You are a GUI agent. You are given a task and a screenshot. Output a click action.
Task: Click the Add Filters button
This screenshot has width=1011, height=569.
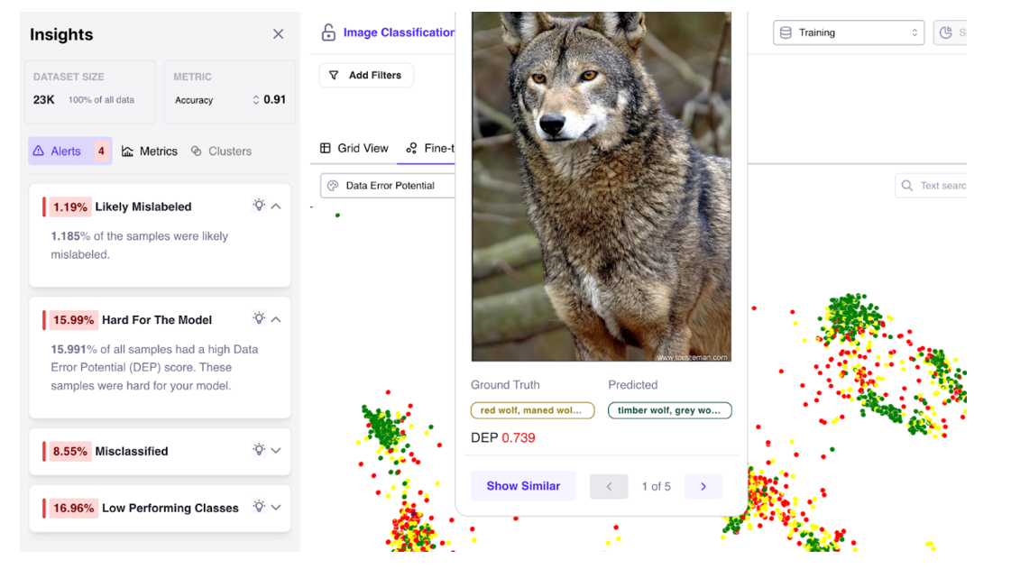point(365,76)
